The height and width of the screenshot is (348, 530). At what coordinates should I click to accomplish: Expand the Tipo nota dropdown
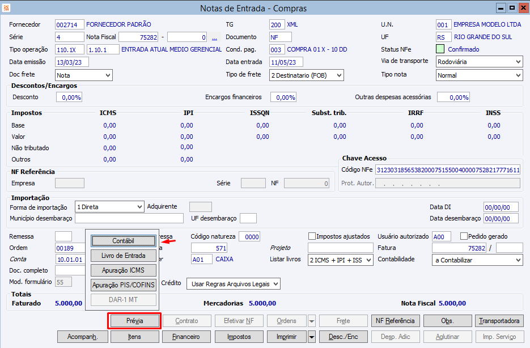[479, 75]
